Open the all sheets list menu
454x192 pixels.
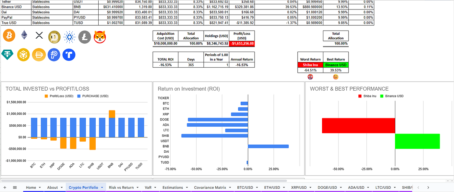(x=15, y=187)
